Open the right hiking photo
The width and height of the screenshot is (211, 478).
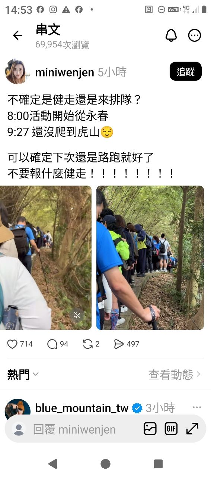click(150, 258)
